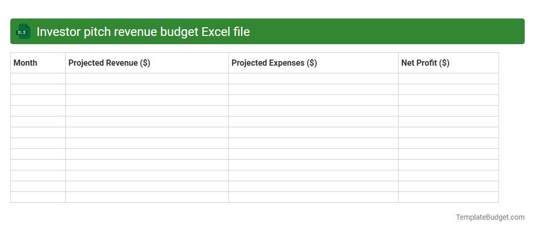This screenshot has width=535, height=232.
Task: Open the TemplateBudget.com link
Action: pos(490,217)
